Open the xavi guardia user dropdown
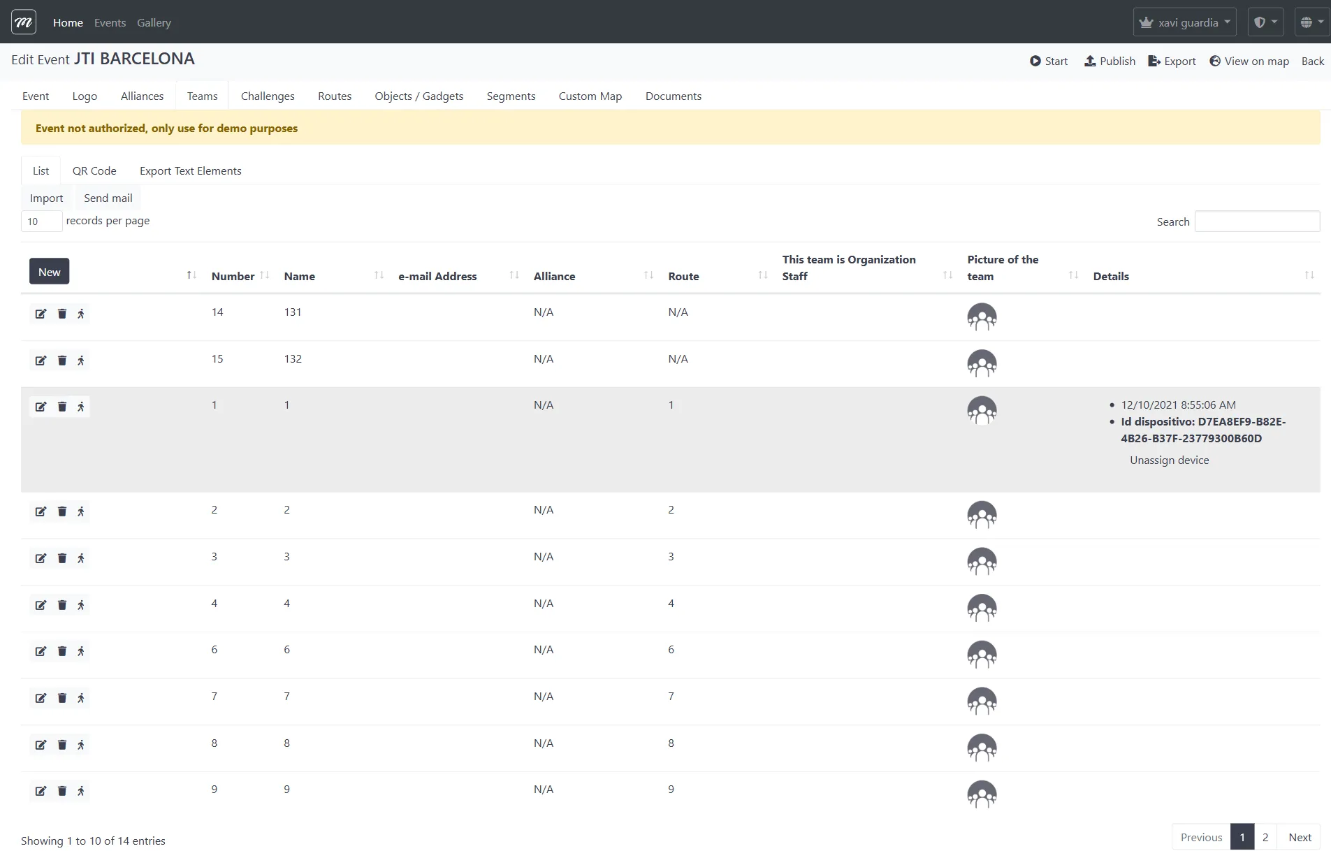This screenshot has width=1331, height=851. 1184,22
